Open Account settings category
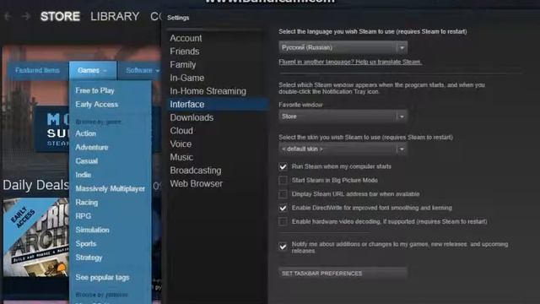Image resolution: width=540 pixels, height=304 pixels. pyautogui.click(x=186, y=38)
